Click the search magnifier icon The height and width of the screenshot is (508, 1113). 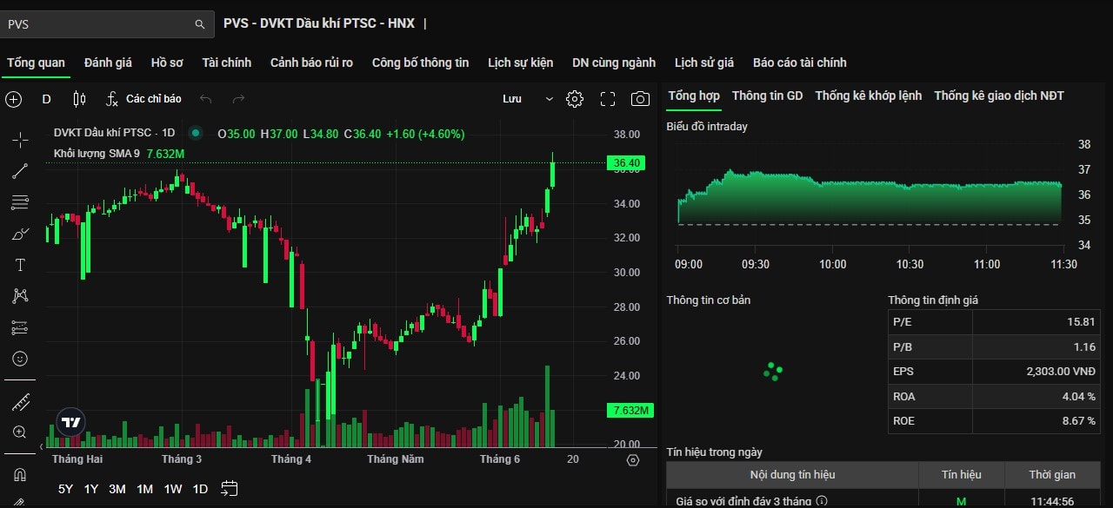click(200, 24)
